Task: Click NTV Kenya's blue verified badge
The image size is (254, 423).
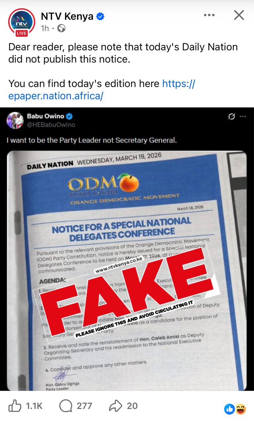Action: 100,16
